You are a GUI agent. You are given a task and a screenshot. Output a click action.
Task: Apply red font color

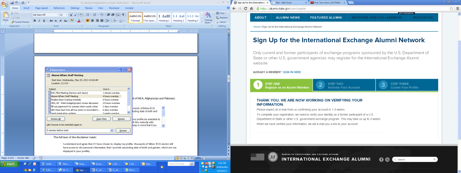click(x=78, y=21)
